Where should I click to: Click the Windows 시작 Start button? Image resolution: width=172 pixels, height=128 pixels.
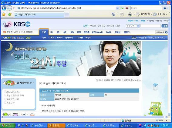(x=8, y=125)
